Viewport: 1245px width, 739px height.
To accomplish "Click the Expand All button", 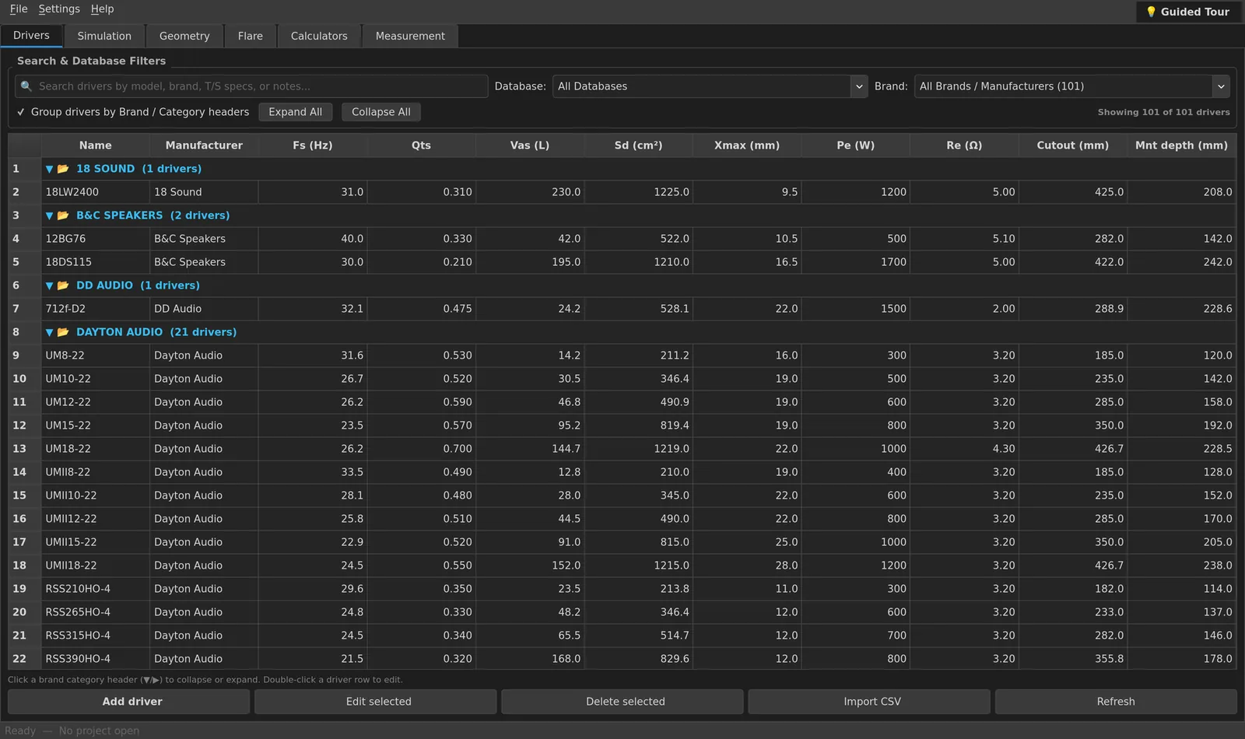I will [x=296, y=112].
